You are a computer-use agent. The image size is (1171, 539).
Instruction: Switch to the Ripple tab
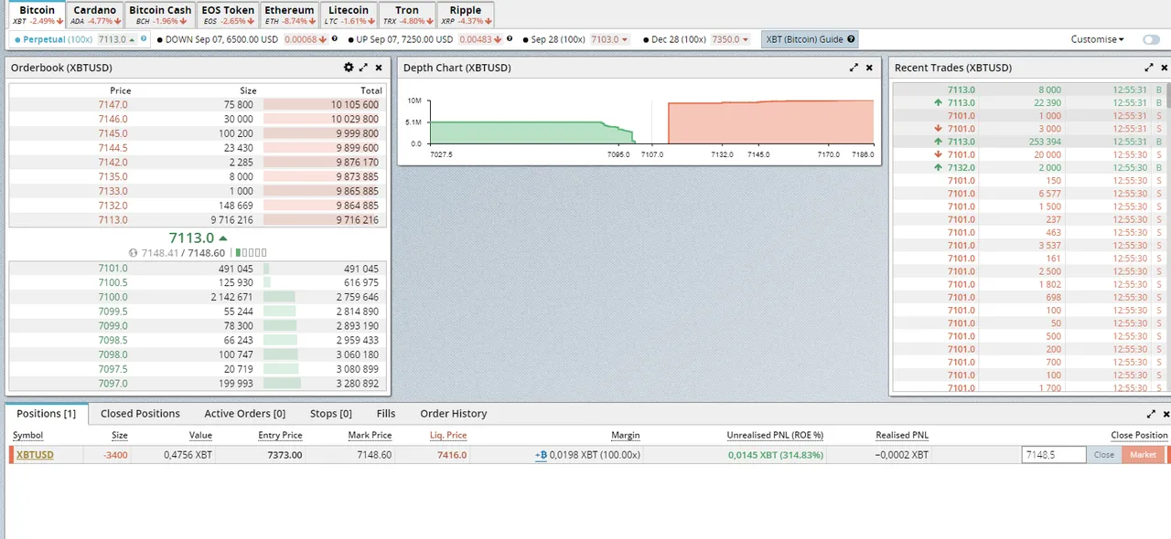tap(466, 15)
